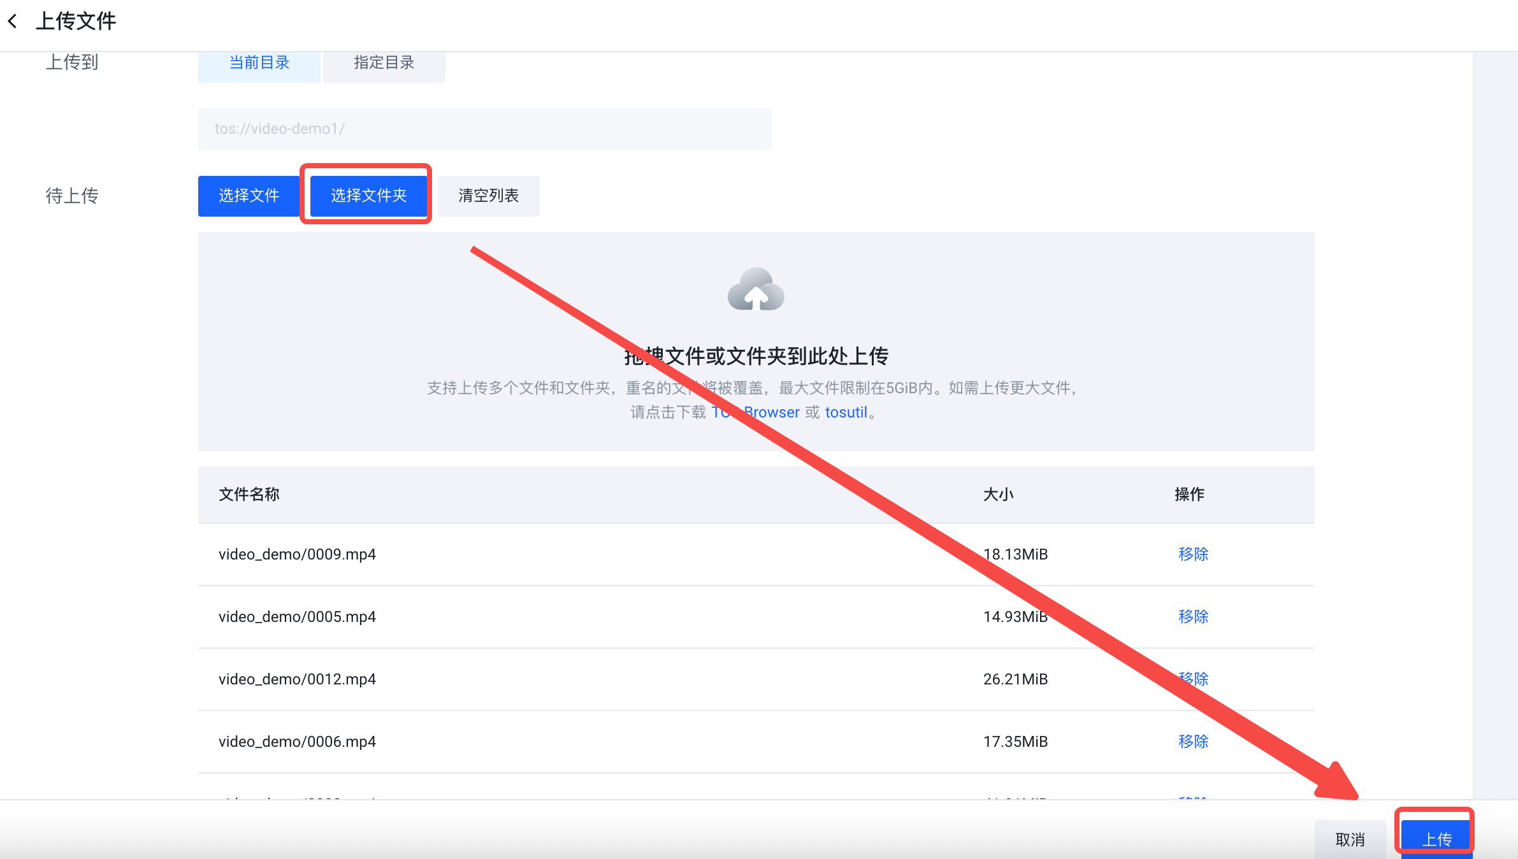The width and height of the screenshot is (1518, 859).
Task: Click the 上传 button
Action: point(1437,839)
